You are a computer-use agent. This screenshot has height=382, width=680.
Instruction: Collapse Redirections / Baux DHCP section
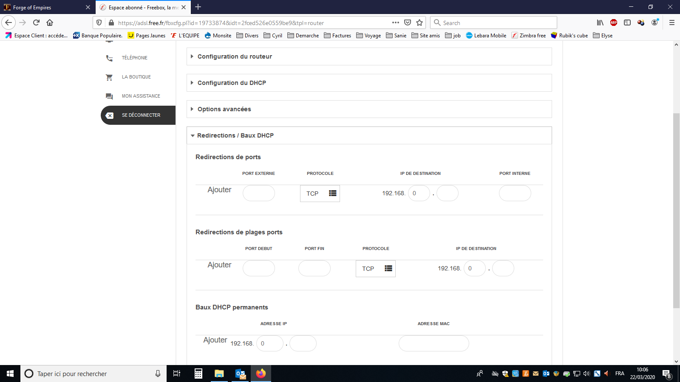pyautogui.click(x=235, y=135)
